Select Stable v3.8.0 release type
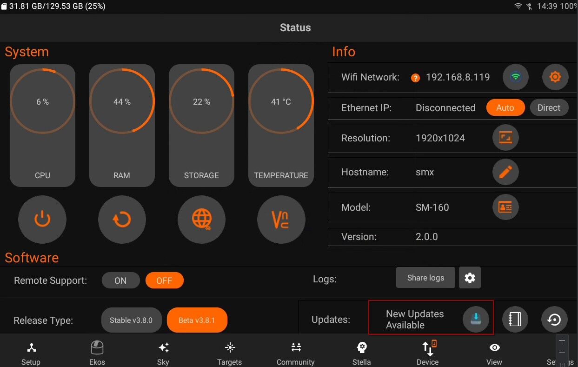578x367 pixels. pyautogui.click(x=131, y=320)
